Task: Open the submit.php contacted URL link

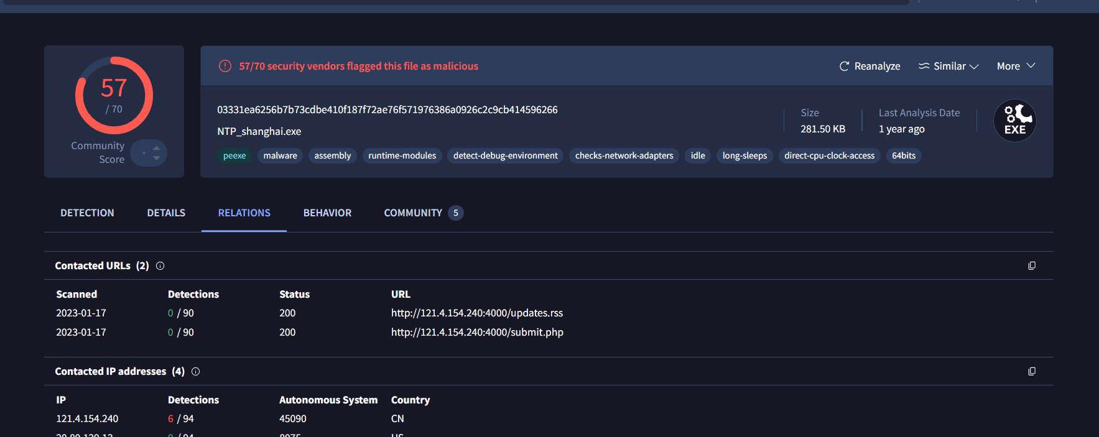Action: (x=477, y=332)
